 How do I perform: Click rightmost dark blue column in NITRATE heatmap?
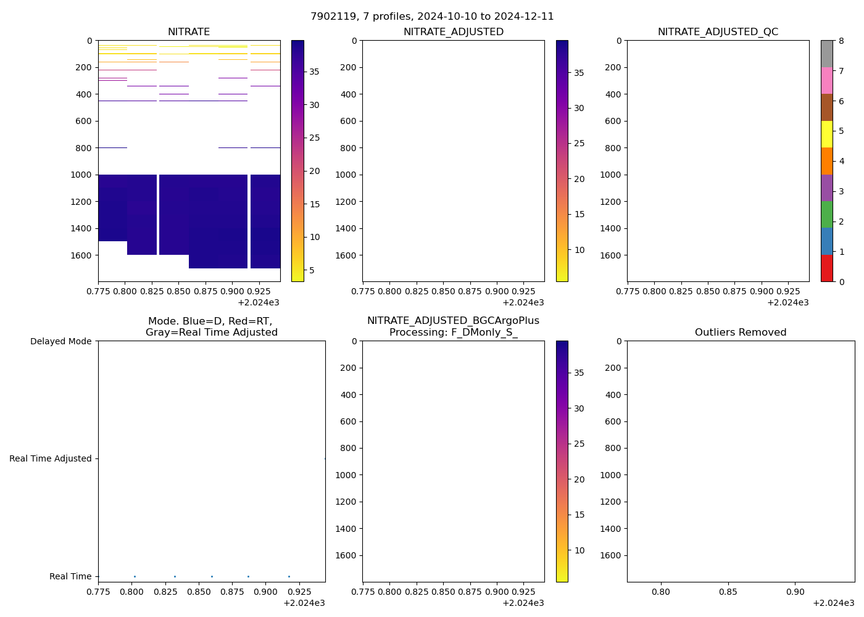(x=265, y=221)
